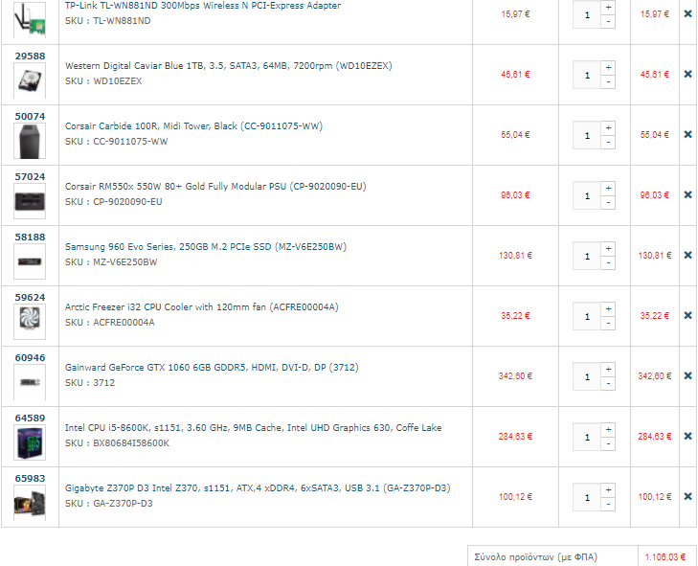Increase quantity of Gigabyte Z370P D3
The width and height of the screenshot is (698, 566).
[x=608, y=489]
